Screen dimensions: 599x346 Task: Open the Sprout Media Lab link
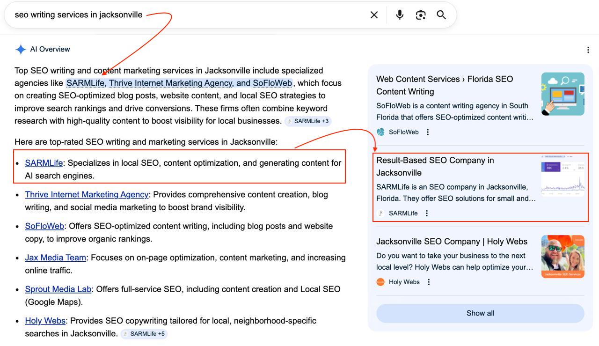pos(58,289)
